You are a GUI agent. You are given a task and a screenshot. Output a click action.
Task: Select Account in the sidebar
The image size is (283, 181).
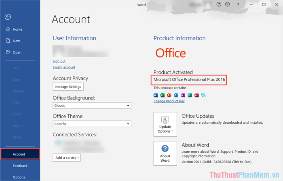[20, 154]
